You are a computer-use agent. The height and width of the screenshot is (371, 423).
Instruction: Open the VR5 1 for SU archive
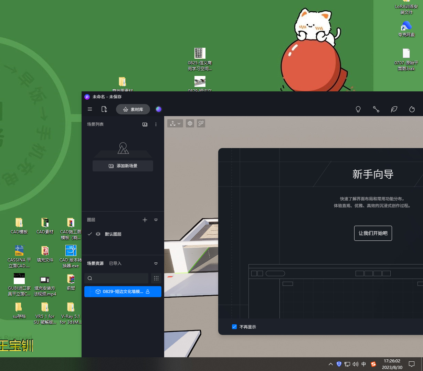pos(45,313)
